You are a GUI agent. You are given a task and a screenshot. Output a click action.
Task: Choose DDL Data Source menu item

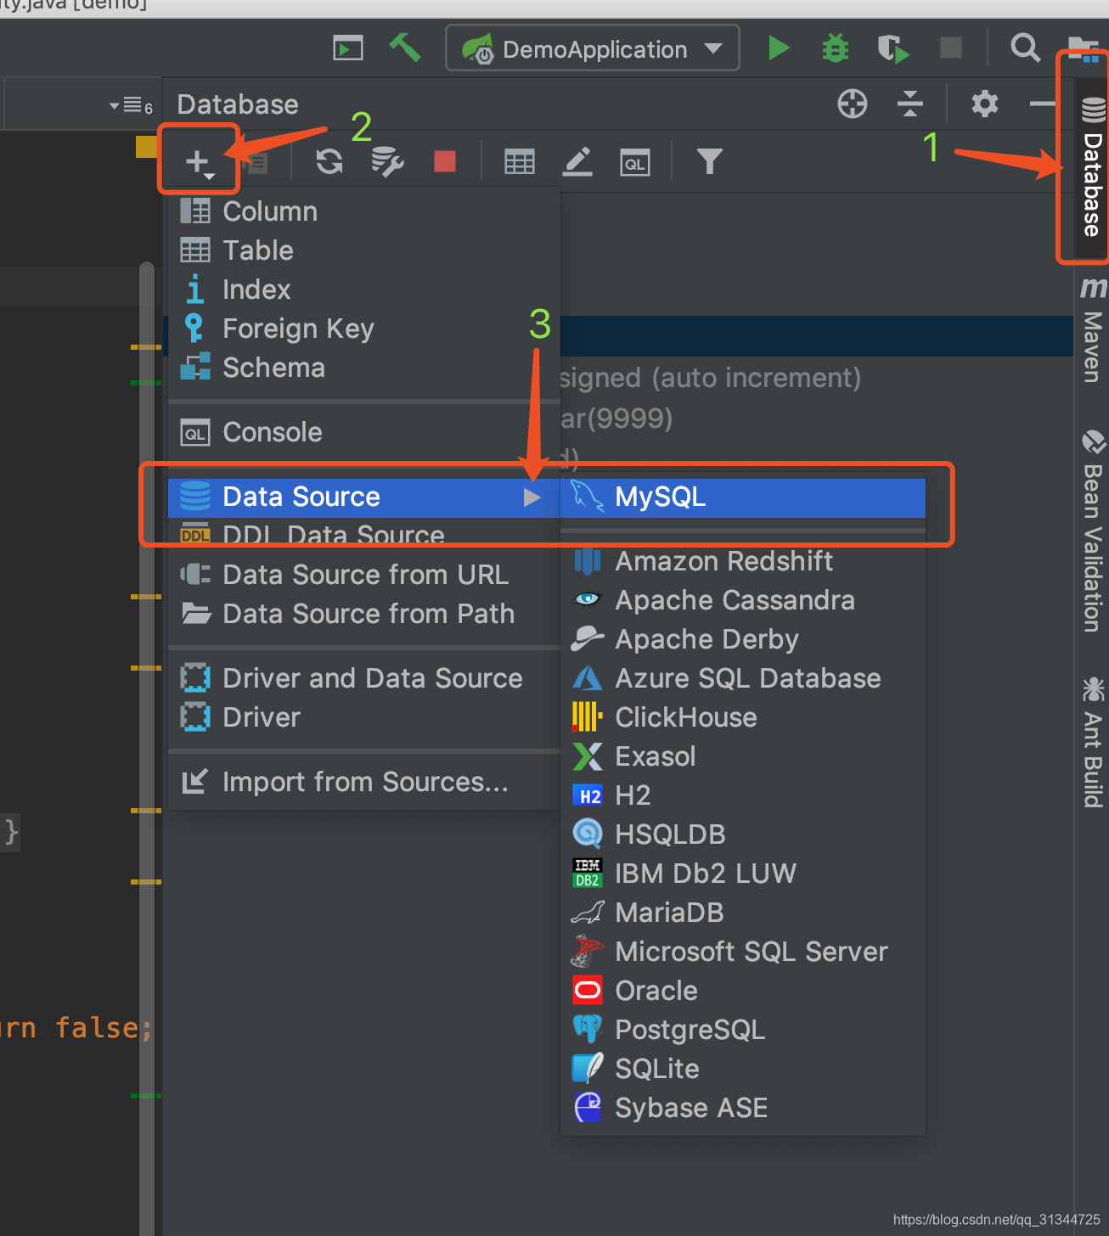(x=364, y=536)
